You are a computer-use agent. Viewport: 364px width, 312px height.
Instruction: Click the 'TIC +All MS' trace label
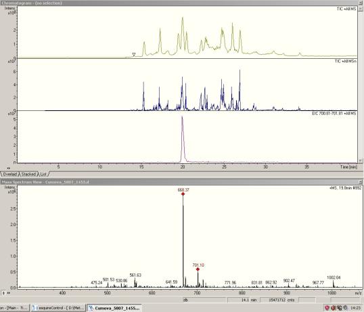(x=346, y=9)
